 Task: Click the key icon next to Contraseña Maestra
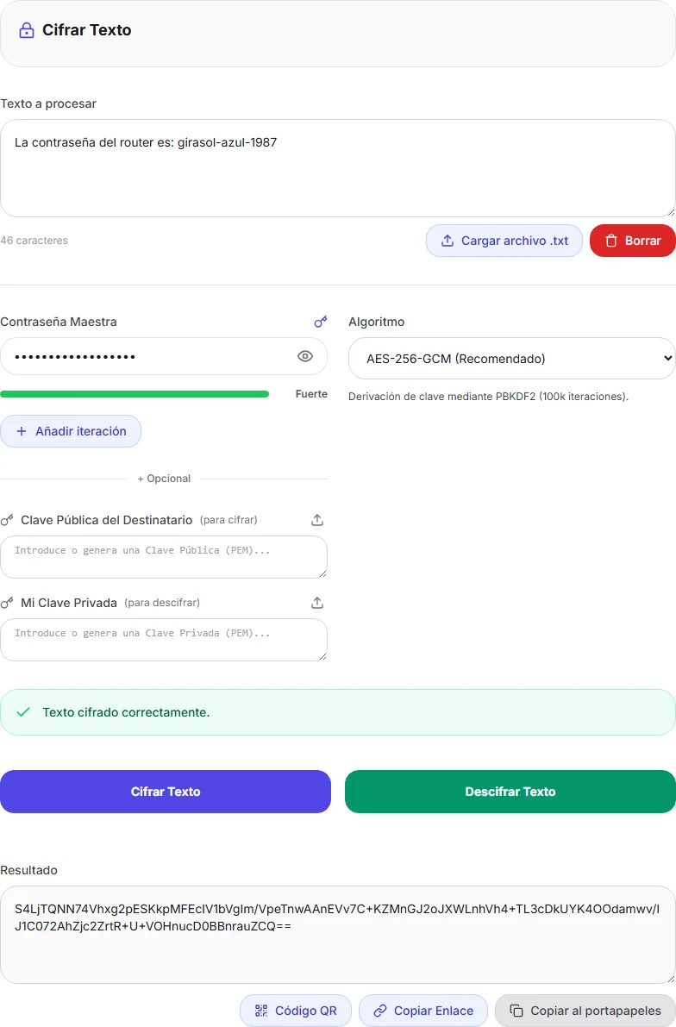pyautogui.click(x=320, y=322)
